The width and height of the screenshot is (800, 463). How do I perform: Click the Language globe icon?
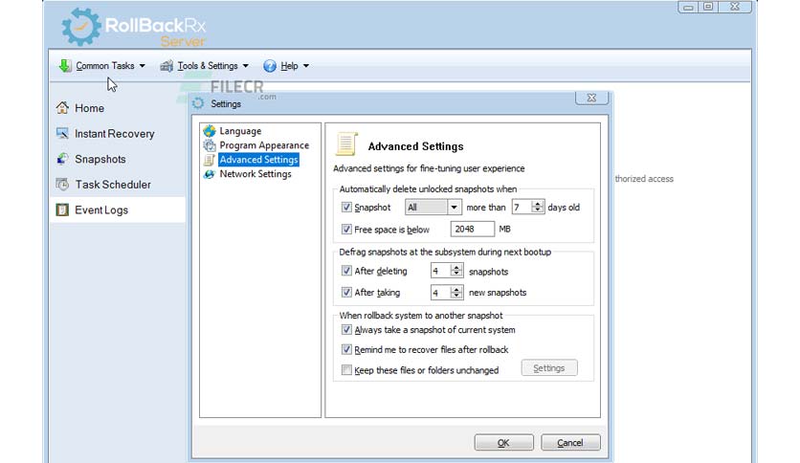[x=210, y=131]
